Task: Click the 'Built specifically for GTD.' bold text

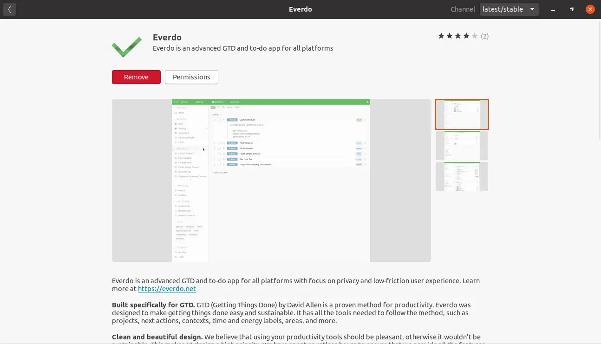Action: (x=153, y=305)
